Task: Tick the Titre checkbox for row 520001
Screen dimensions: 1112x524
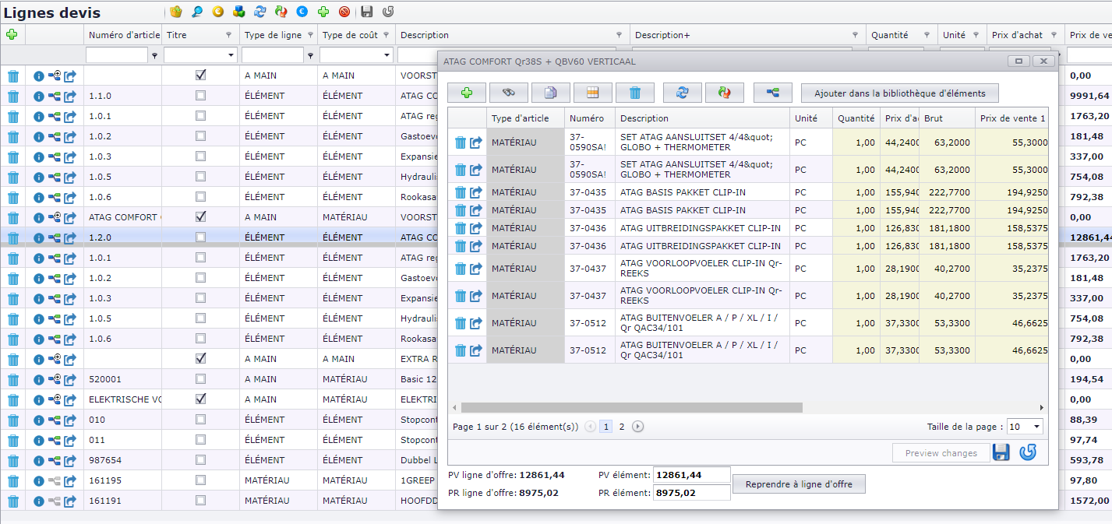Action: pyautogui.click(x=200, y=378)
